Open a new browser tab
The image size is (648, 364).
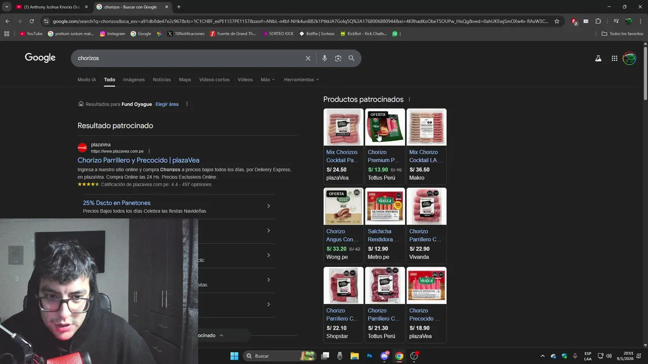(179, 7)
